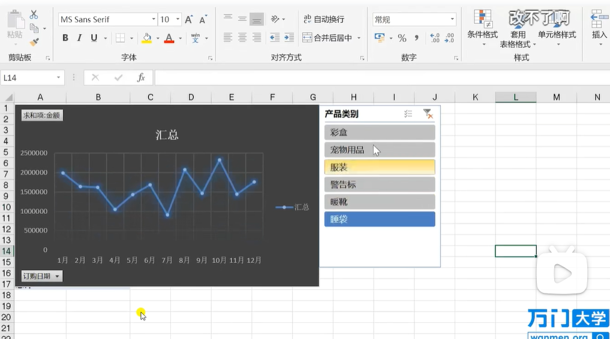This screenshot has width=610, height=339.
Task: Click 自动换行 wrap text button
Action: (x=324, y=19)
